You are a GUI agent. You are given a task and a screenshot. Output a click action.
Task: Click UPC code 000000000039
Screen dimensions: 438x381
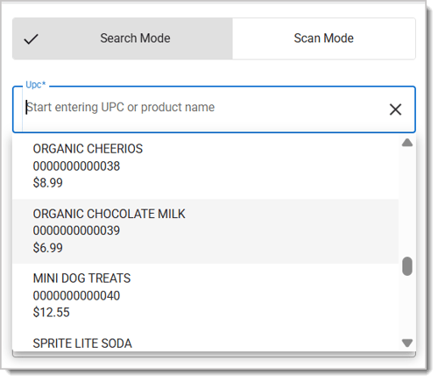point(76,230)
